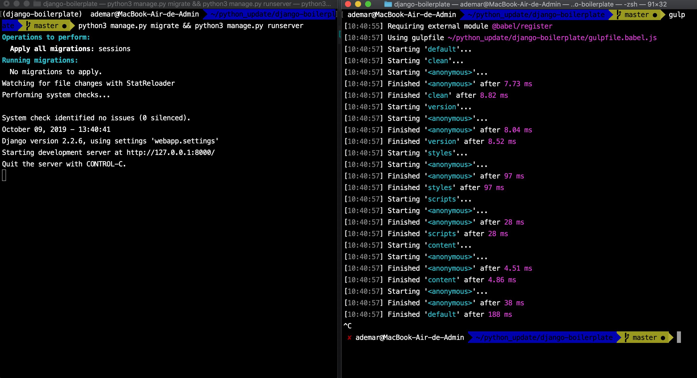Click the 'gulp' command in right terminal

677,15
